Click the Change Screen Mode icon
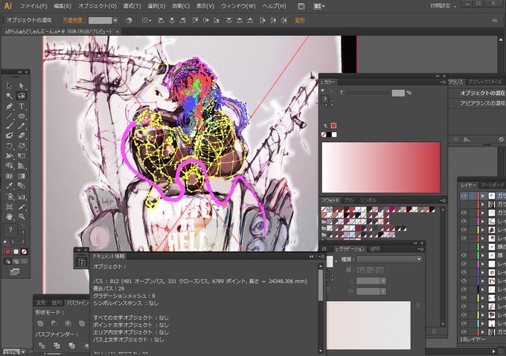This screenshot has height=356, width=506. (x=15, y=272)
